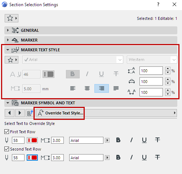Open text style Favorites star button

coord(12,60)
